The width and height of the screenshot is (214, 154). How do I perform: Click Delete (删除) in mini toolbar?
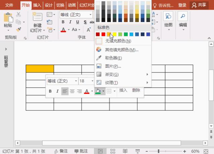[x=136, y=90]
